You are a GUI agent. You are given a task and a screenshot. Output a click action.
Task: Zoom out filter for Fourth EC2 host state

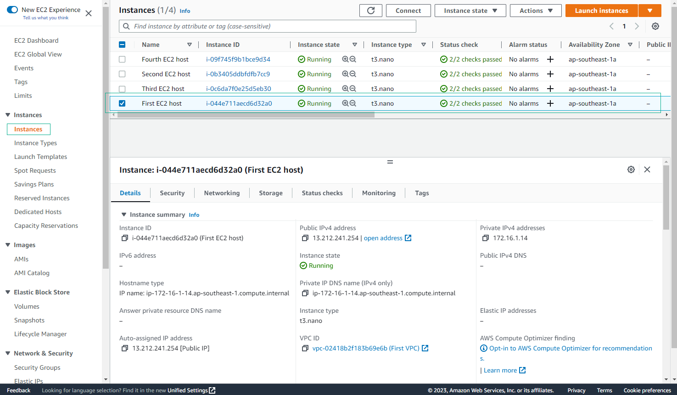(353, 59)
